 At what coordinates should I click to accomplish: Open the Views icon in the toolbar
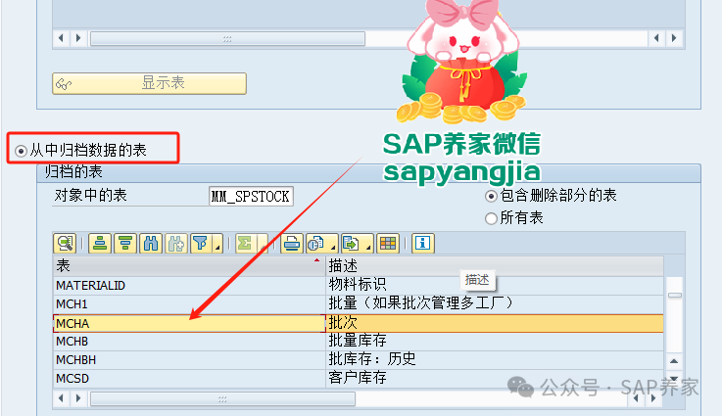[x=316, y=244]
